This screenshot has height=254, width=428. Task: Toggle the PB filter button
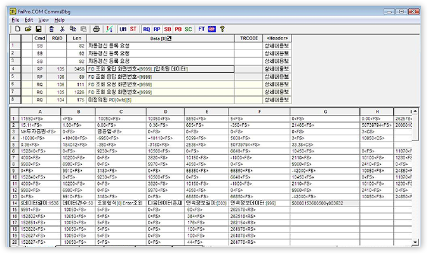(178, 29)
